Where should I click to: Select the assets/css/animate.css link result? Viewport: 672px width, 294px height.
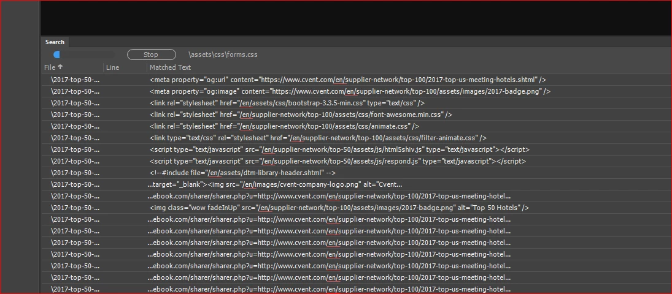coord(357,126)
